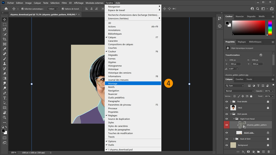Hide the FACE layer
This screenshot has width=276, height=155.
click(x=227, y=108)
